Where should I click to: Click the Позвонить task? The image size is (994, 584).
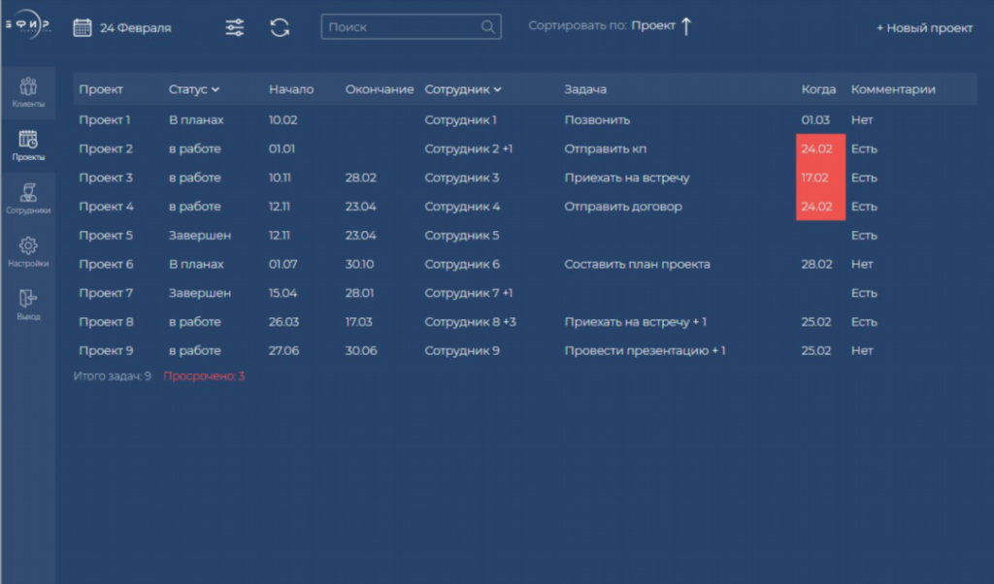coord(597,119)
